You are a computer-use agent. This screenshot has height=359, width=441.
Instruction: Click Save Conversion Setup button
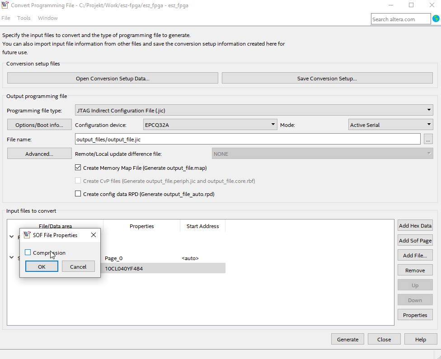327,78
